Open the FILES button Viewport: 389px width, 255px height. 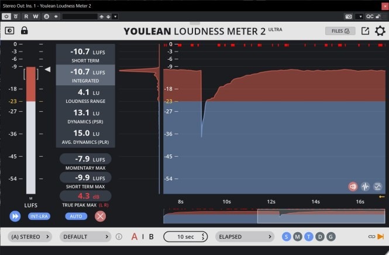tap(340, 31)
